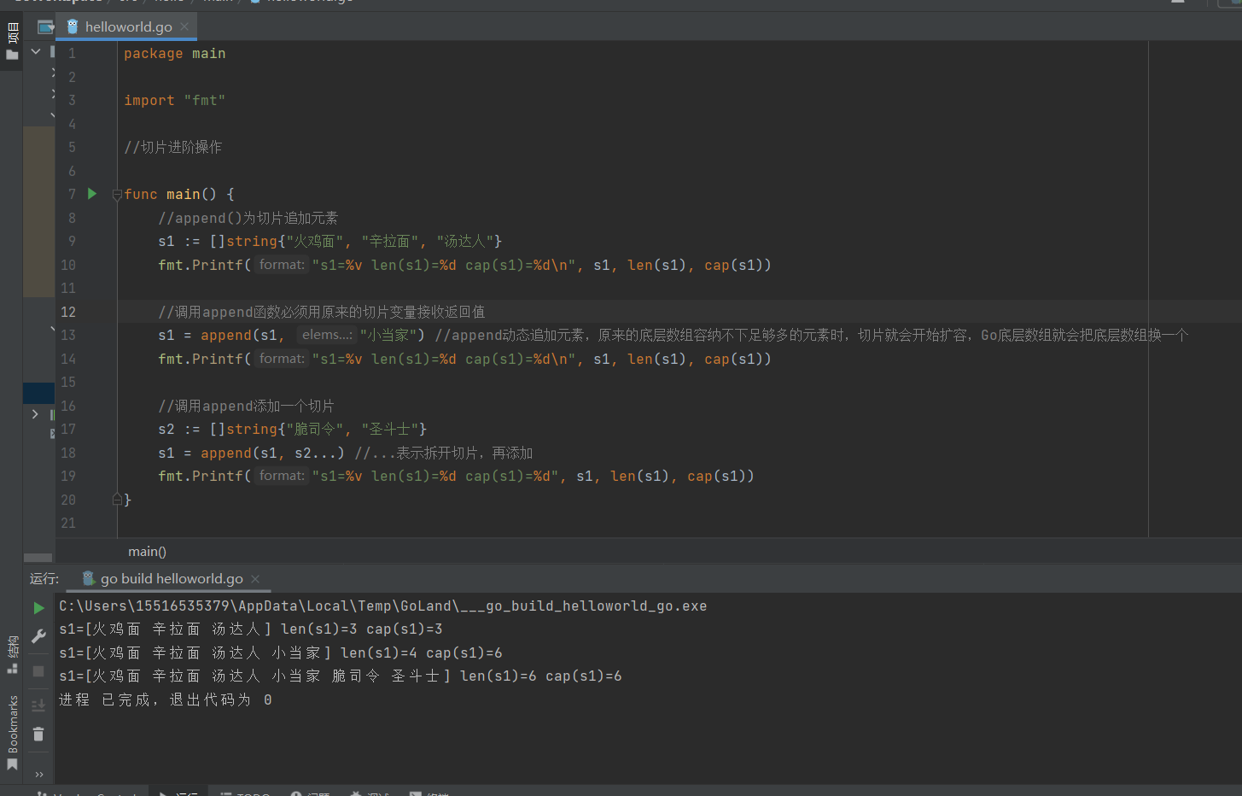This screenshot has height=796, width=1242.
Task: Expand the collapsed tree node near line 16
Action: (35, 414)
